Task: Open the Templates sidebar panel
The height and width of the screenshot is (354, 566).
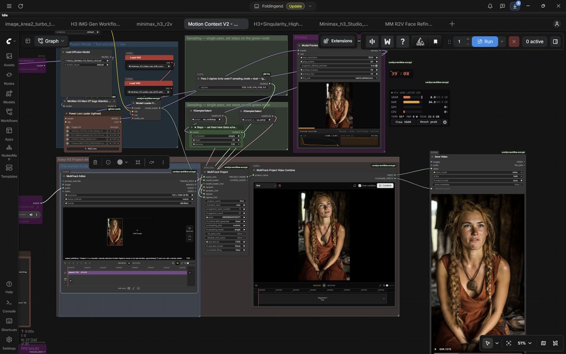Action: point(9,170)
